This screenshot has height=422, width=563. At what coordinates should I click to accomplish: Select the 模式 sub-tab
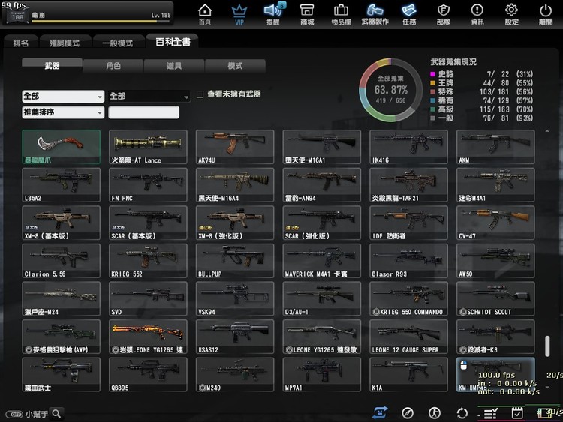(x=235, y=66)
